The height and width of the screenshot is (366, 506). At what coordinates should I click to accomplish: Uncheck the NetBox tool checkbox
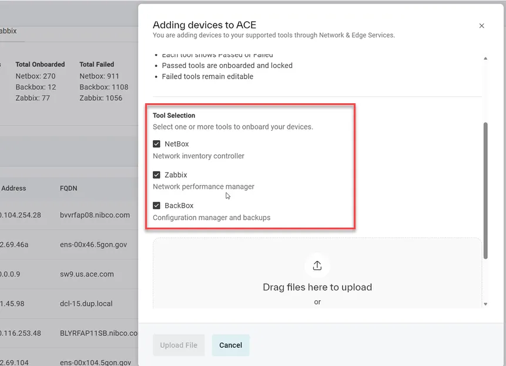pos(156,144)
